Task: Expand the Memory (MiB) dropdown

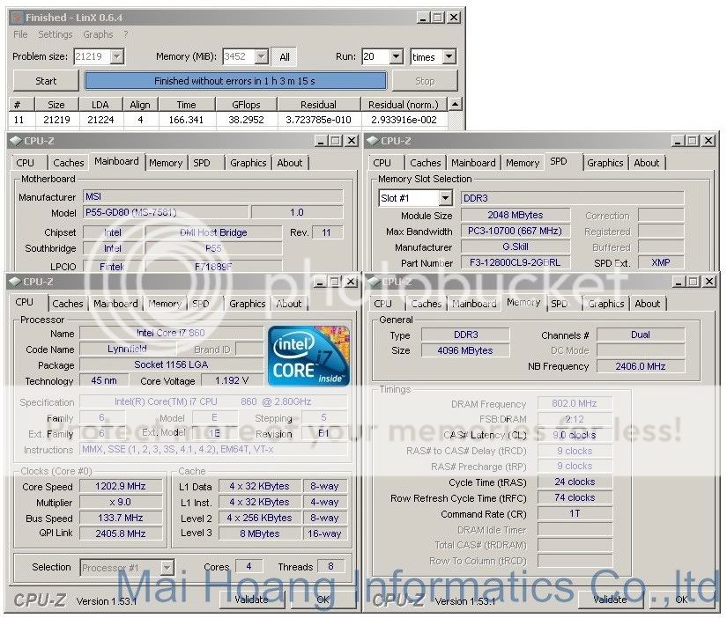Action: (x=262, y=56)
